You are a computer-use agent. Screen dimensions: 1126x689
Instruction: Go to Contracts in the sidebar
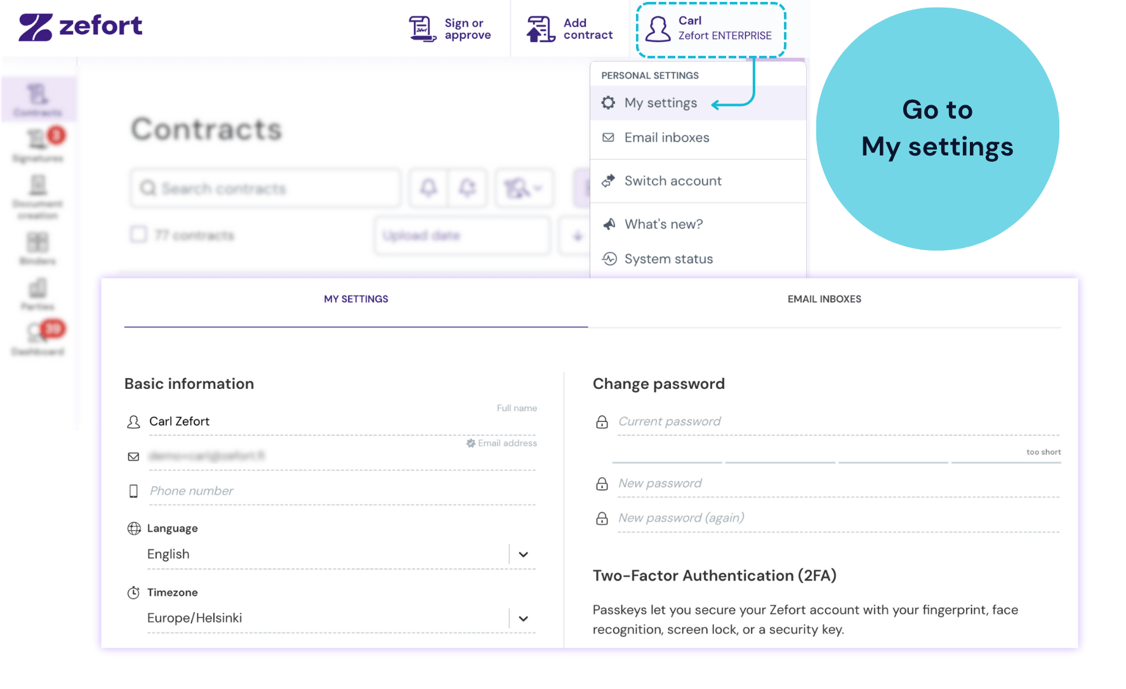(x=38, y=100)
